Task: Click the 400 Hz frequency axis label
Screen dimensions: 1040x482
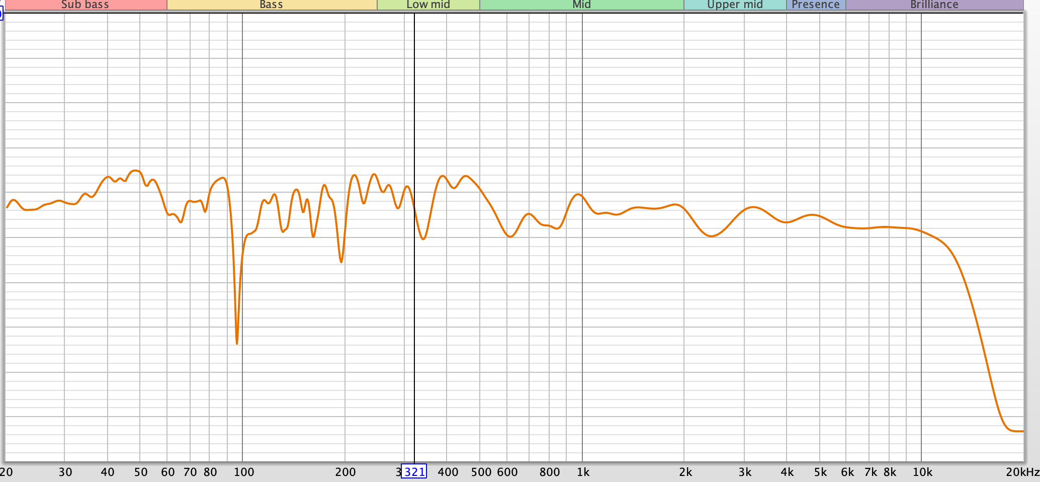Action: pos(448,472)
